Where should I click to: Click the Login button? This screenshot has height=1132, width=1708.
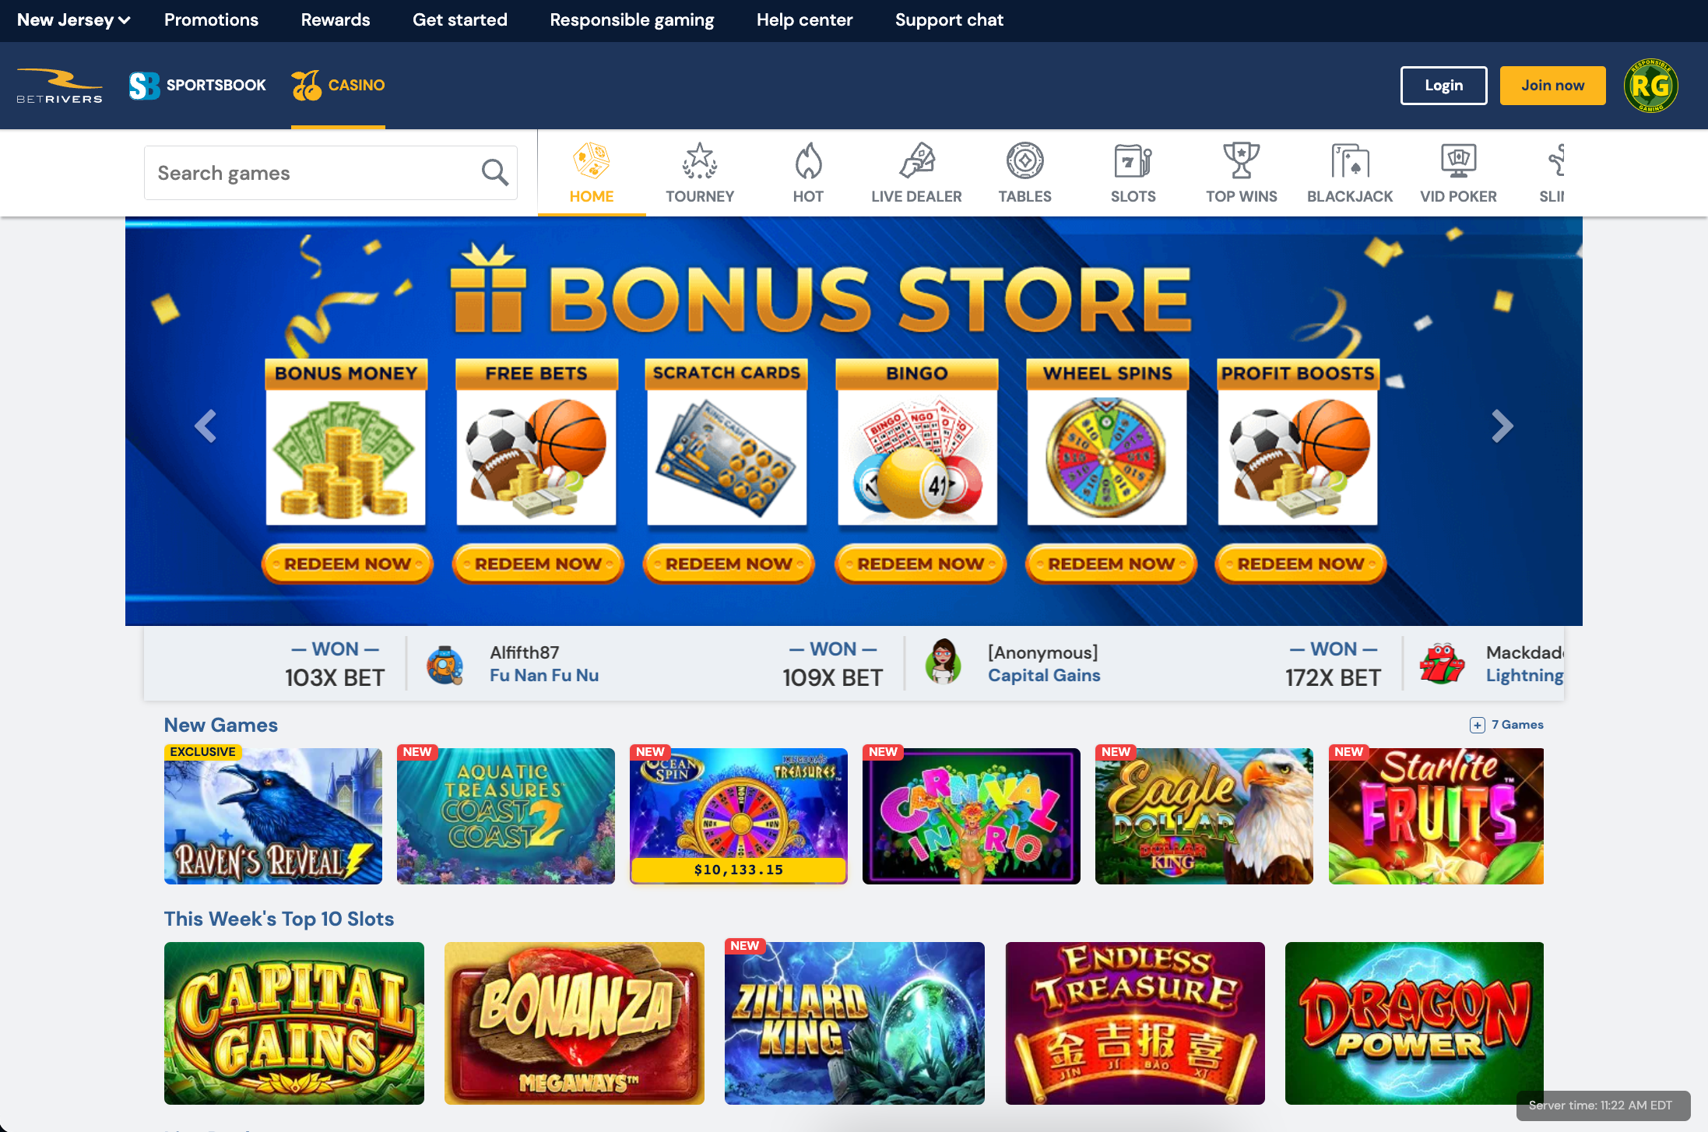click(x=1443, y=86)
